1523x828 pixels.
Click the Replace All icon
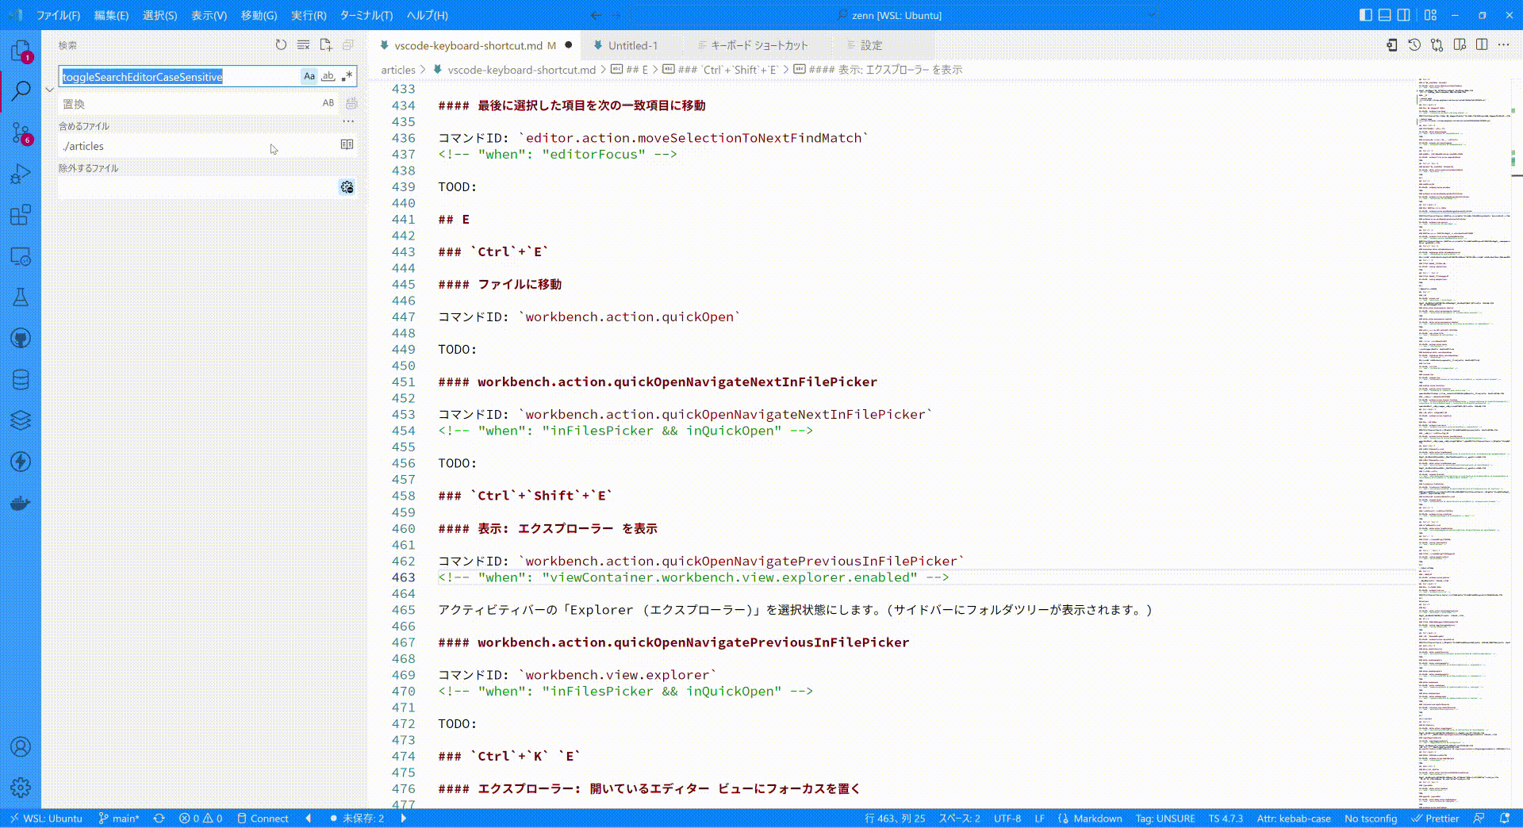(351, 103)
